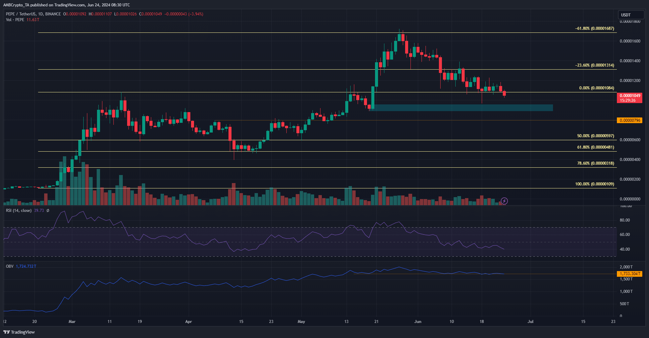Image resolution: width=649 pixels, height=338 pixels.
Task: Click the closing price change -3.94% text
Action: tap(196, 14)
